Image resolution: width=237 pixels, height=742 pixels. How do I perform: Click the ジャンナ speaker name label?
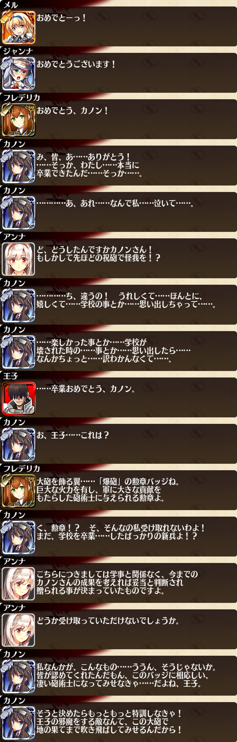18,51
